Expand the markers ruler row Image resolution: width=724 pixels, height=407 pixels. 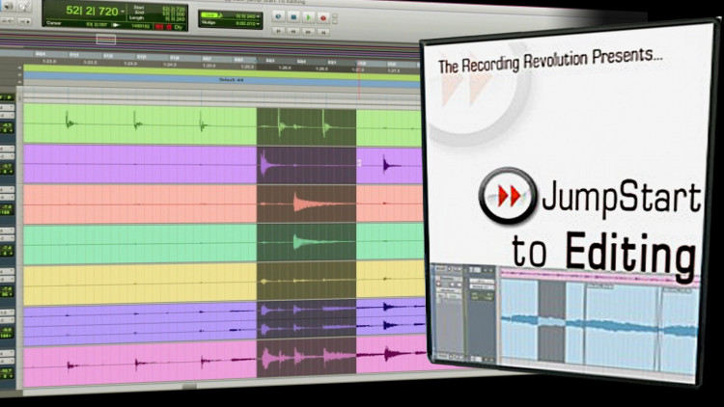(20, 81)
